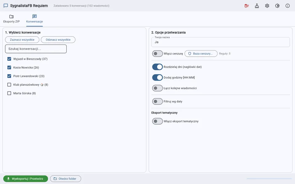Open the info circle icon
Viewport: 295px width, 184px height.
tap(288, 6)
